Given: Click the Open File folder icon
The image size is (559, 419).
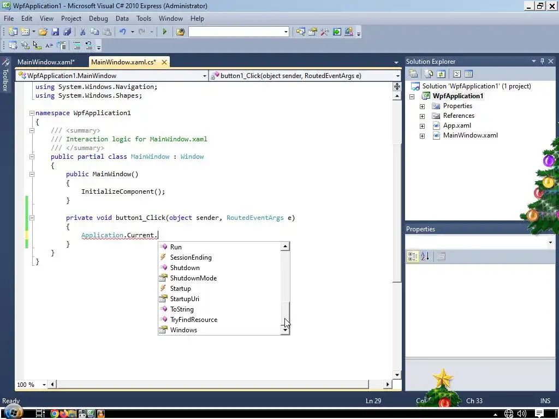Looking at the screenshot, I should click(x=43, y=32).
